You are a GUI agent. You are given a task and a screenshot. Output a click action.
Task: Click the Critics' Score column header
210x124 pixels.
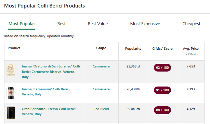pos(162,49)
